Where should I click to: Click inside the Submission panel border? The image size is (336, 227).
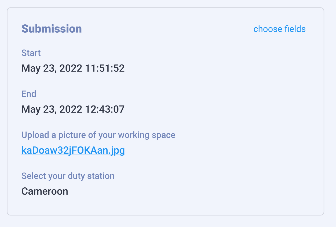click(x=168, y=206)
